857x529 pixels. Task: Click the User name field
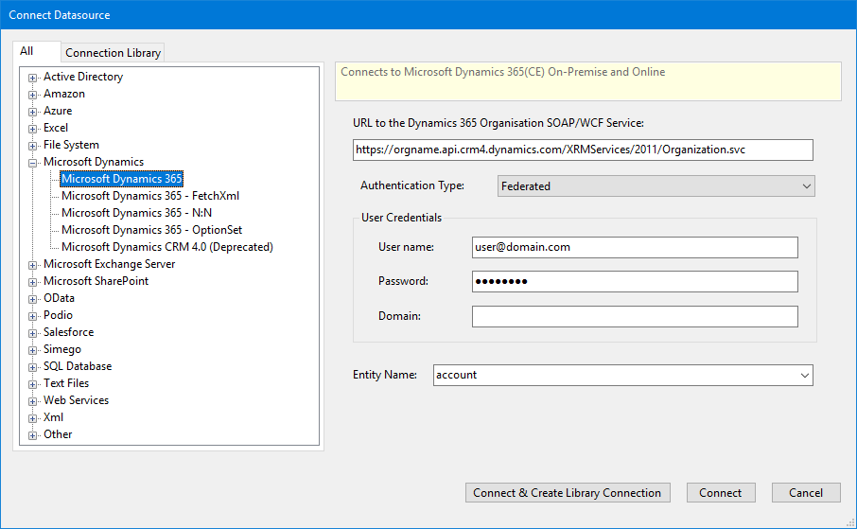[x=635, y=247]
